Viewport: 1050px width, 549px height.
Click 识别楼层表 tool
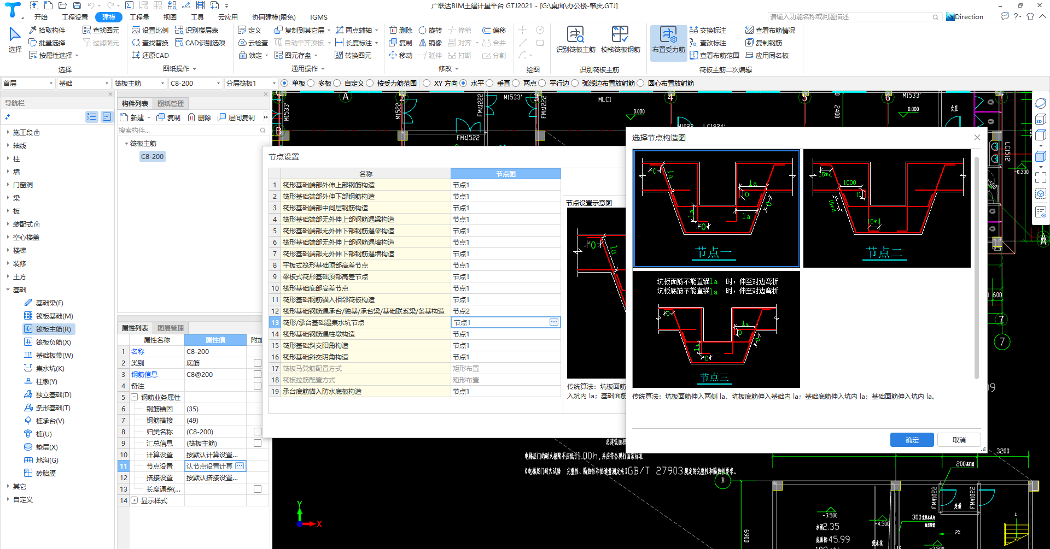(x=197, y=30)
